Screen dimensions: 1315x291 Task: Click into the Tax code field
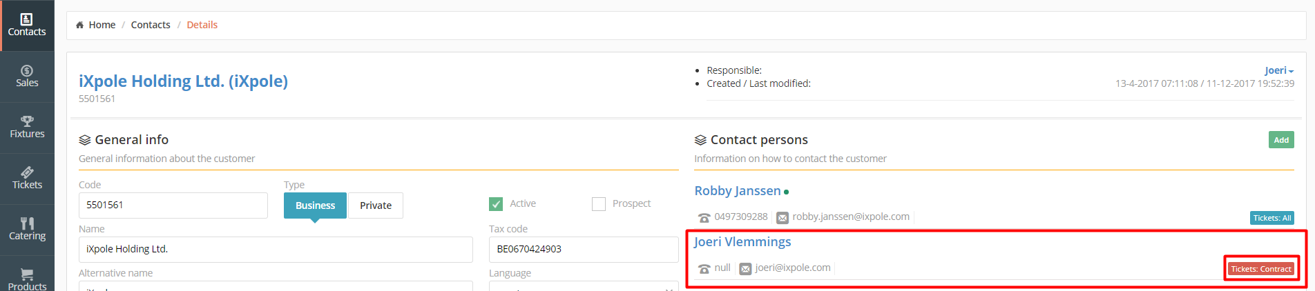(583, 249)
